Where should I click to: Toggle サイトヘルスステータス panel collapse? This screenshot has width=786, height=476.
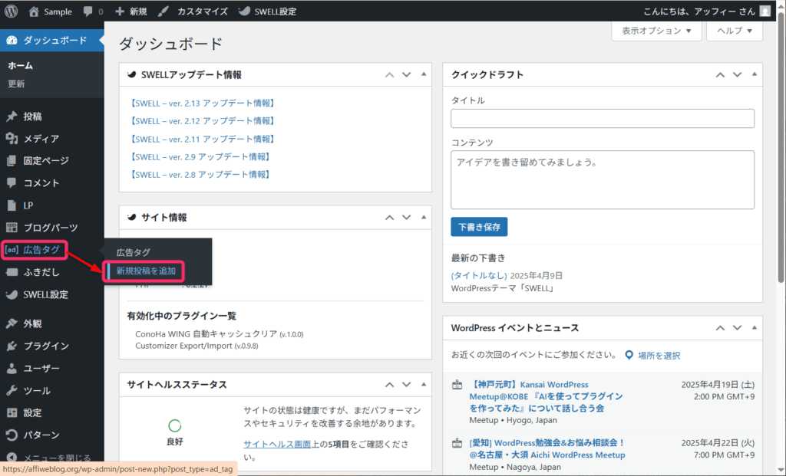tap(424, 385)
